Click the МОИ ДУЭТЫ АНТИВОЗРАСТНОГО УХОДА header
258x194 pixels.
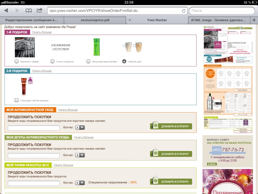coord(38,137)
